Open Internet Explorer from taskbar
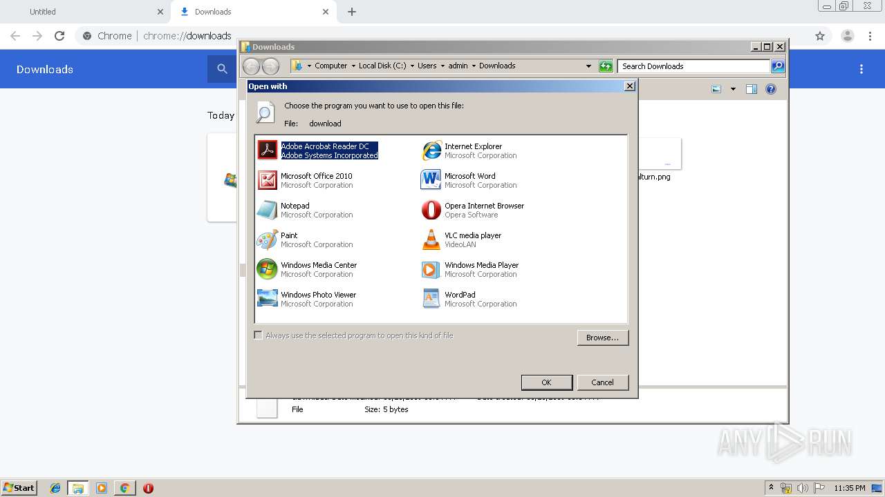Image resolution: width=885 pixels, height=497 pixels. click(55, 488)
